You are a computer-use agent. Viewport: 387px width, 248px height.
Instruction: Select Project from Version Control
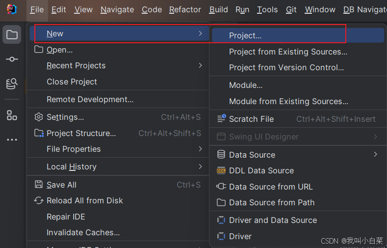click(x=286, y=67)
